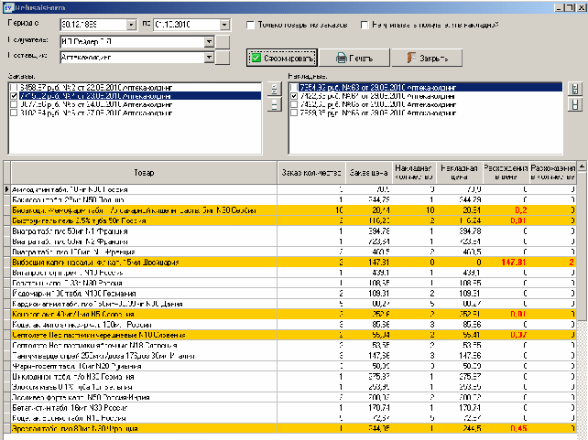Click the green checkmark icon on Сформировать
Image resolution: width=588 pixels, height=440 pixels.
point(256,58)
